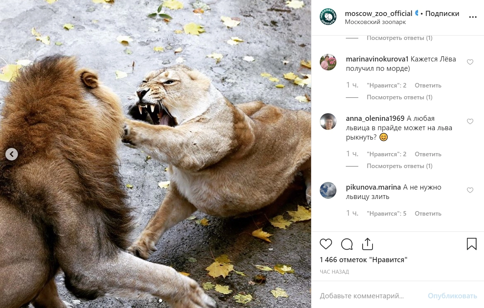Click the share post icon
Viewport: 484px width, 308px height.
(367, 244)
